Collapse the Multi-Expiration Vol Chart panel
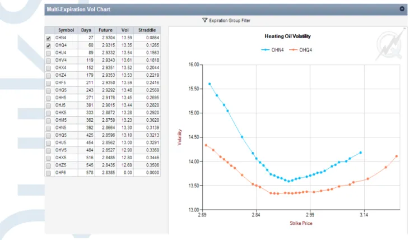This screenshot has height=240, width=410. (x=402, y=9)
